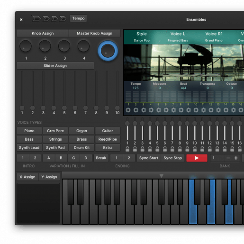Trigger Variation D
244x244 pixels.
[86, 158]
